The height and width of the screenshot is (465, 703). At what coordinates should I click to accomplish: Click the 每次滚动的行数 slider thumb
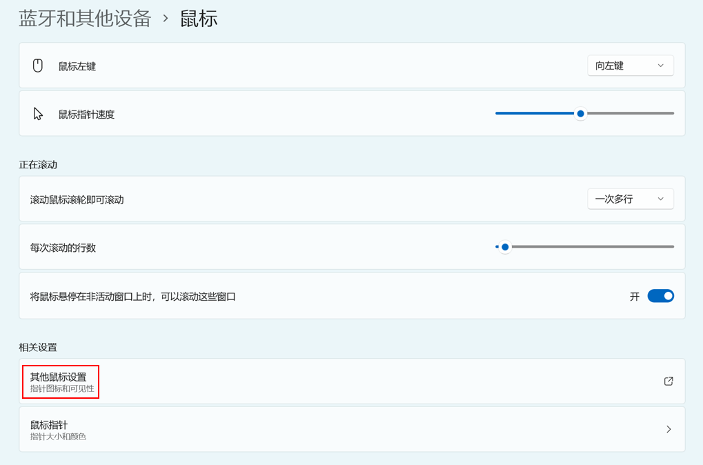[x=505, y=247]
